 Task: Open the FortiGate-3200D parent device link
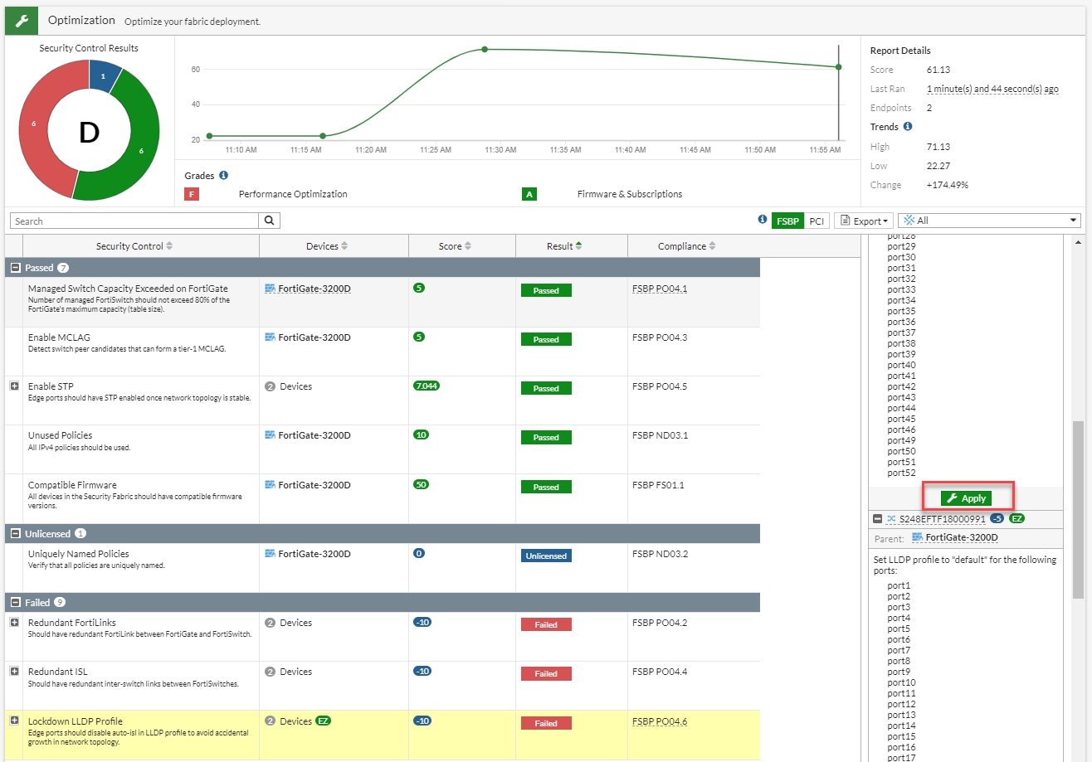click(x=961, y=538)
